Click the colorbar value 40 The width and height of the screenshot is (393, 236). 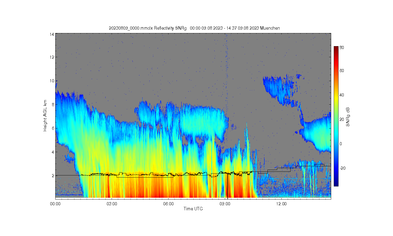(342, 95)
